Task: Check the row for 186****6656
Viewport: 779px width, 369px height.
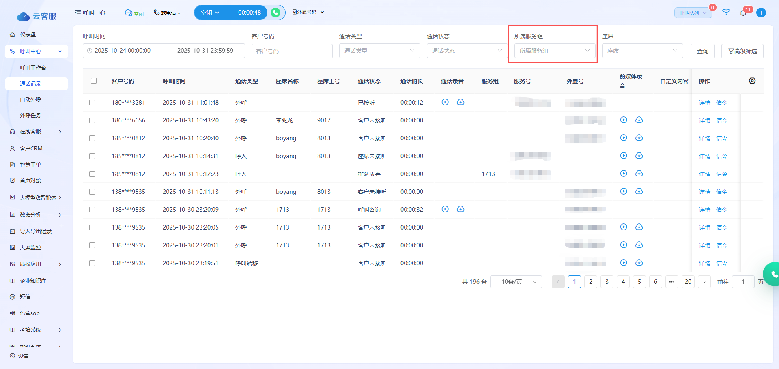Action: (92, 120)
